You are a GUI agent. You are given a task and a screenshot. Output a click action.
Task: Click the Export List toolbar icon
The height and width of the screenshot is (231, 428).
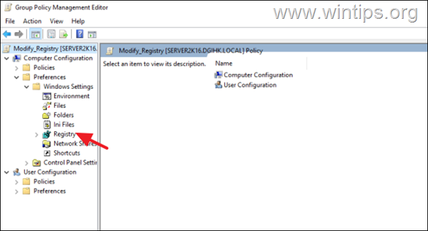63,35
